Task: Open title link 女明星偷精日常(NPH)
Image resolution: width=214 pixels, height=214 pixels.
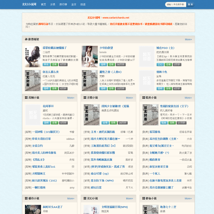Action: pos(114,207)
